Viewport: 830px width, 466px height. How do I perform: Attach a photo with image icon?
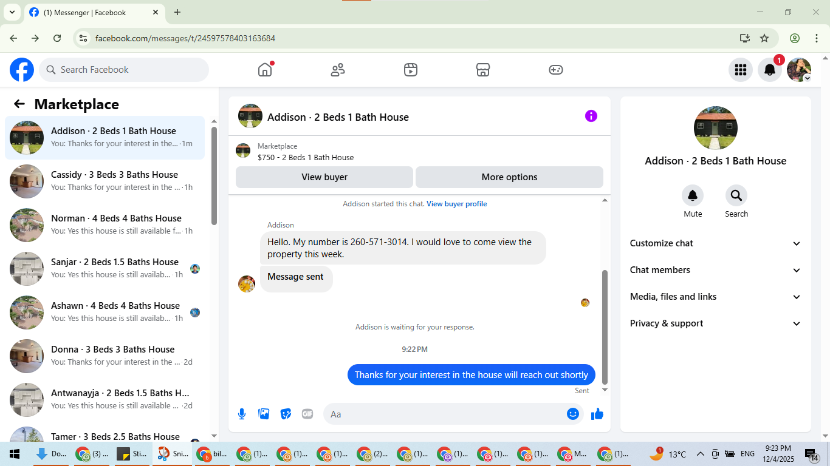click(x=264, y=414)
